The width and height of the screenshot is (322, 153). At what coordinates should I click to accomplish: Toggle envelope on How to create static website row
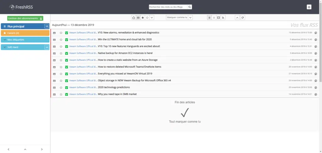click(54, 60)
